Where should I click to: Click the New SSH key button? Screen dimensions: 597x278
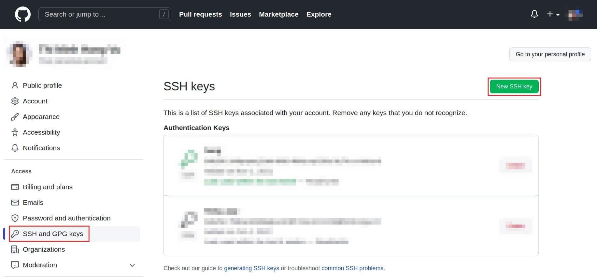click(x=514, y=86)
